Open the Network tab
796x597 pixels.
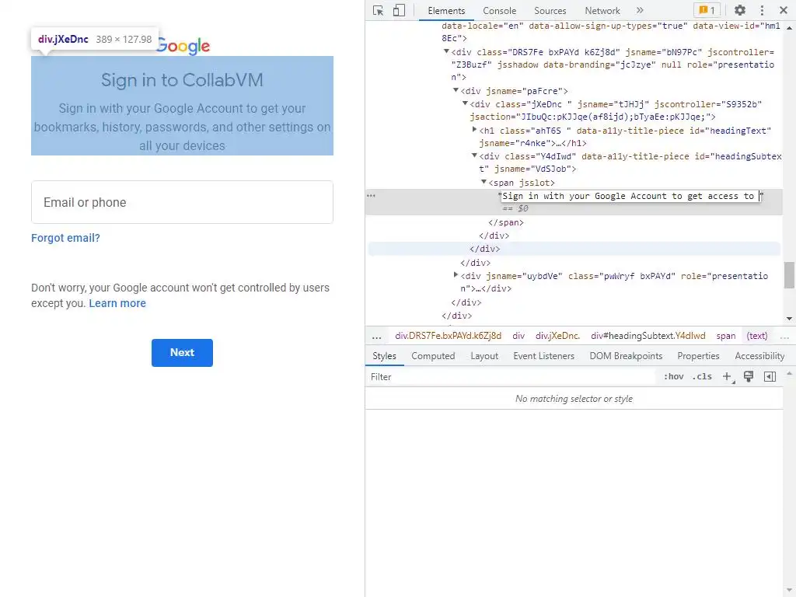602,11
